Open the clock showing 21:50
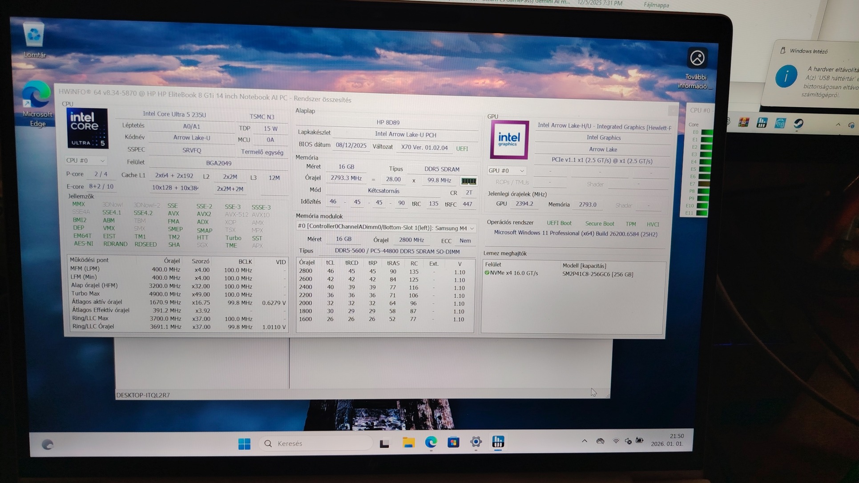 click(667, 440)
